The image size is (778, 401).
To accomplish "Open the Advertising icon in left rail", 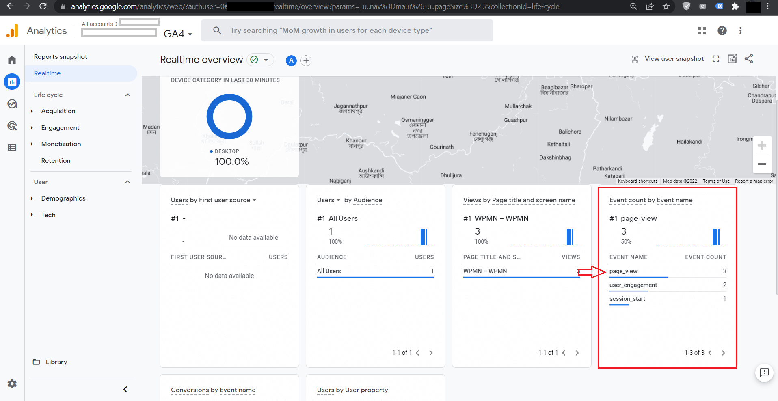I will (x=12, y=126).
